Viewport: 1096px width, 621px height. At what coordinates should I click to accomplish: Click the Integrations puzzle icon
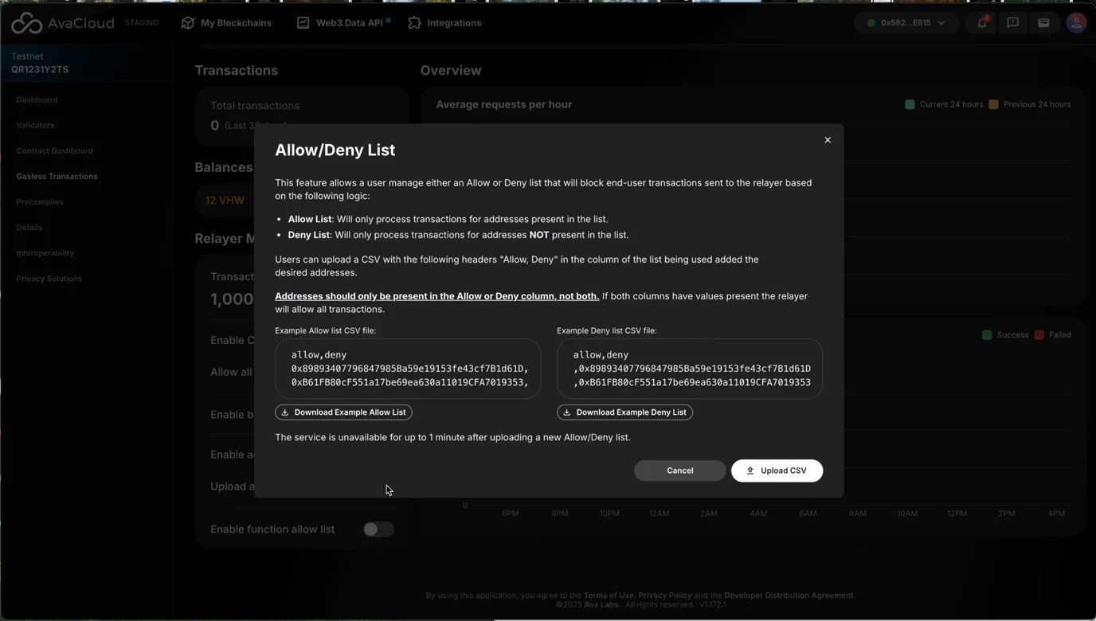click(x=414, y=23)
